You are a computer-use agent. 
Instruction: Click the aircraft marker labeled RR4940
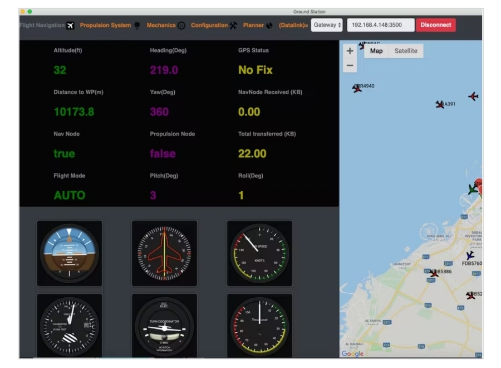[357, 88]
